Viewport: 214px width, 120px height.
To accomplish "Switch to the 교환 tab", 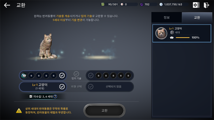I will point(197,17).
